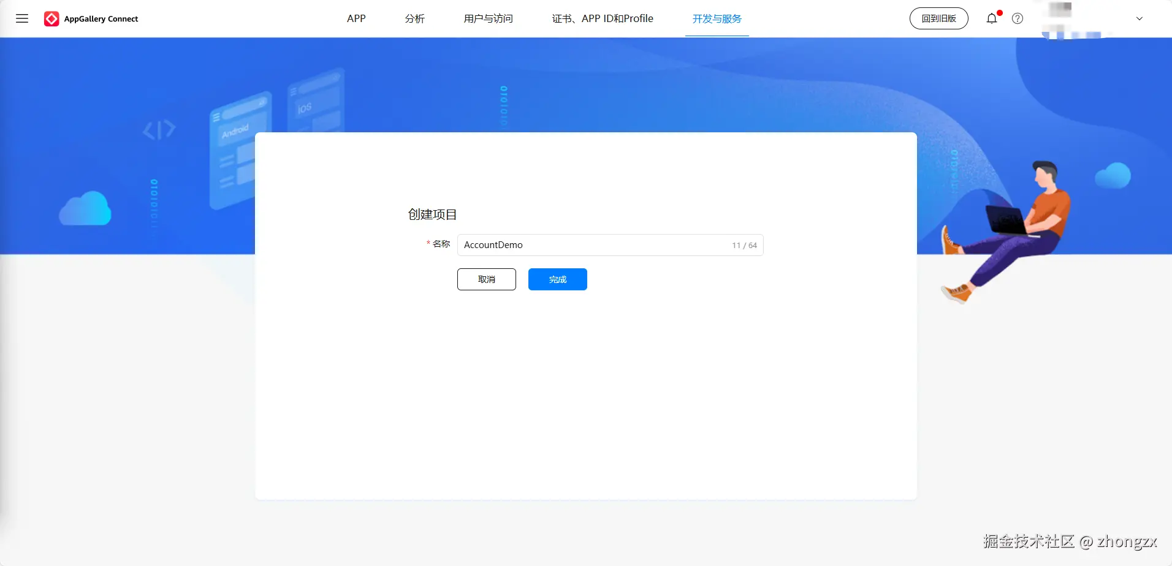Click the red AppGallery diamond icon
Viewport: 1172px width, 566px height.
click(x=51, y=18)
